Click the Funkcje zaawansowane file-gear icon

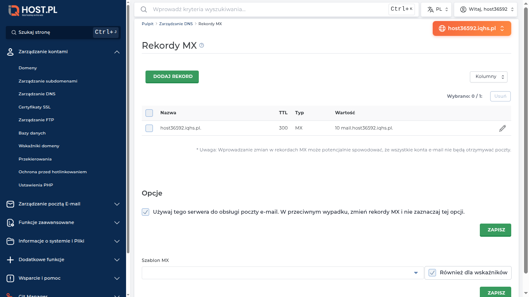click(11, 222)
